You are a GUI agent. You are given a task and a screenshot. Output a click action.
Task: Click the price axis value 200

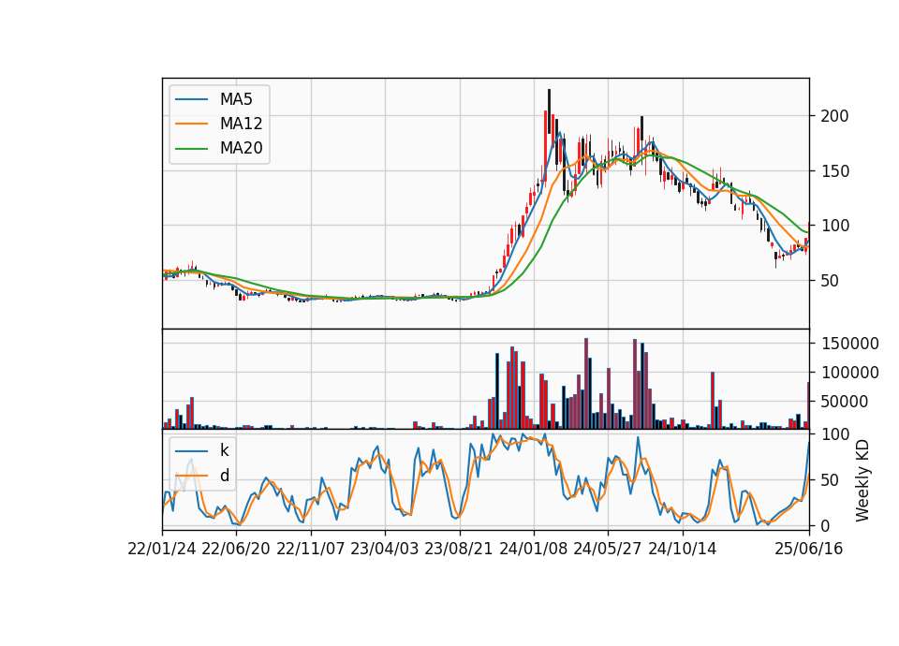coord(834,116)
